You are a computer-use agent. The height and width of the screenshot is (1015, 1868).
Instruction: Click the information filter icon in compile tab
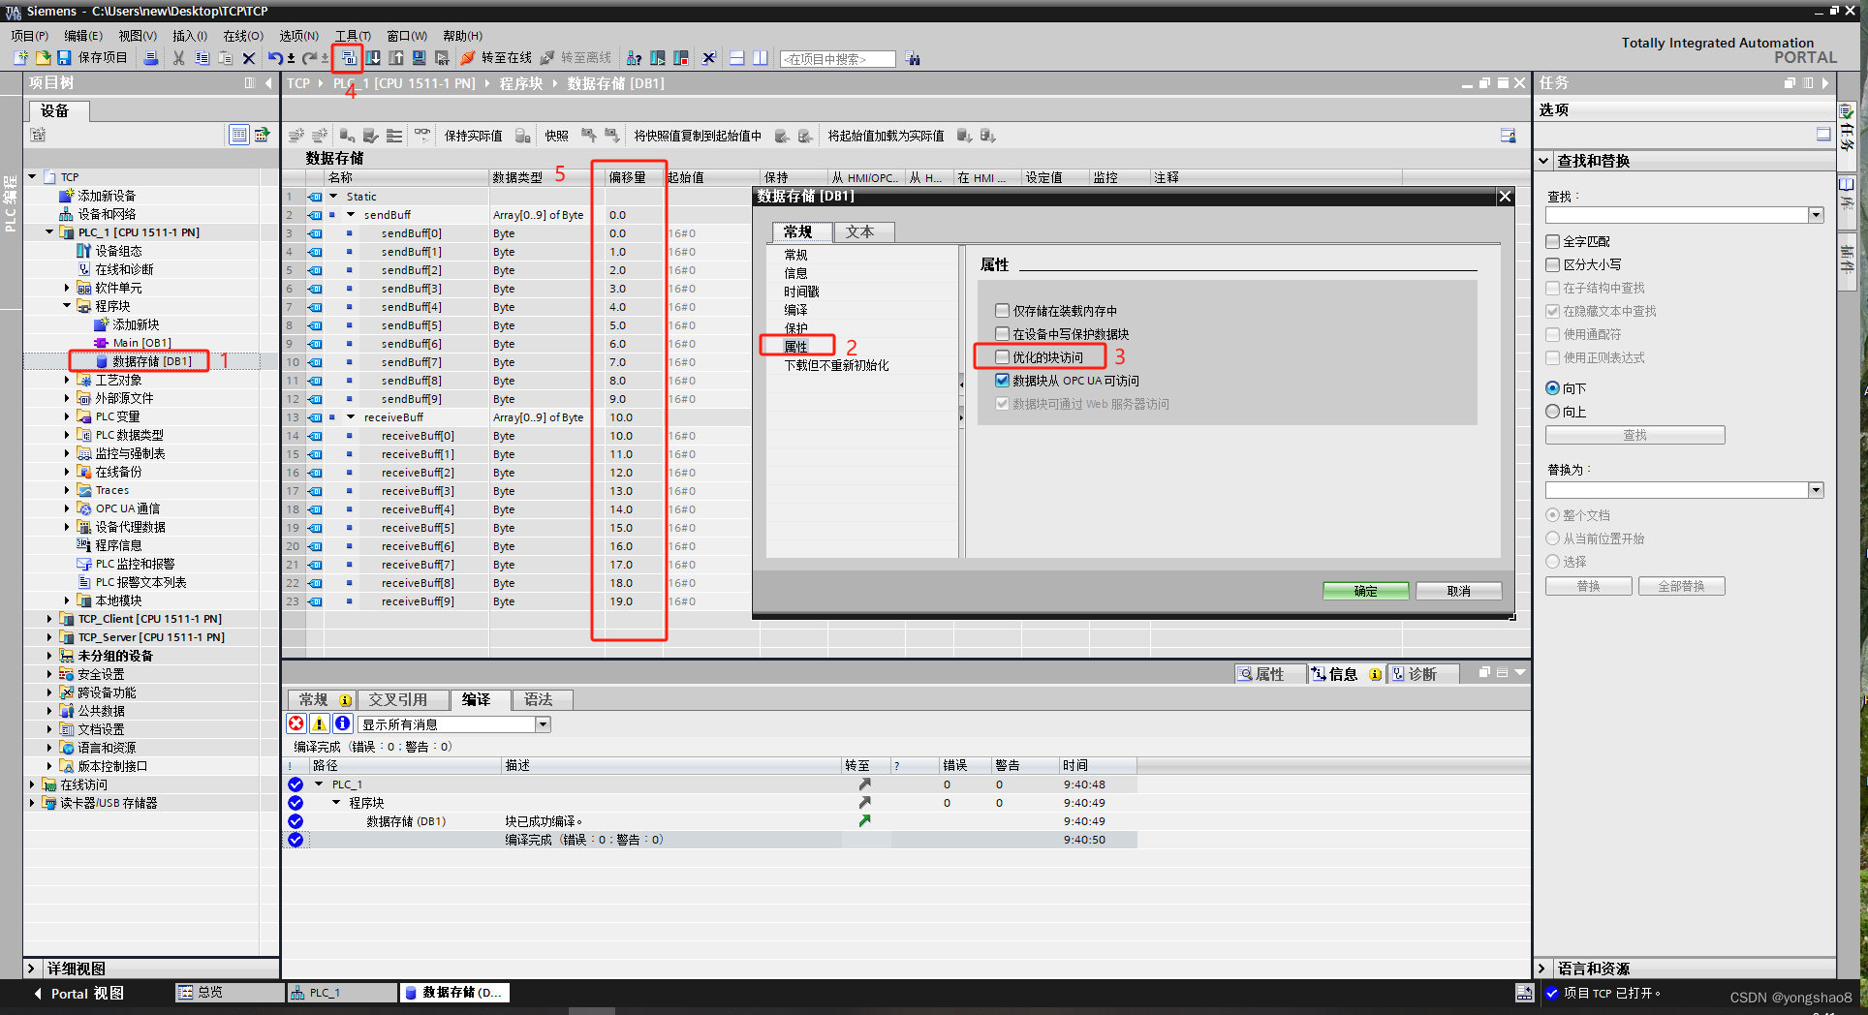tap(343, 723)
